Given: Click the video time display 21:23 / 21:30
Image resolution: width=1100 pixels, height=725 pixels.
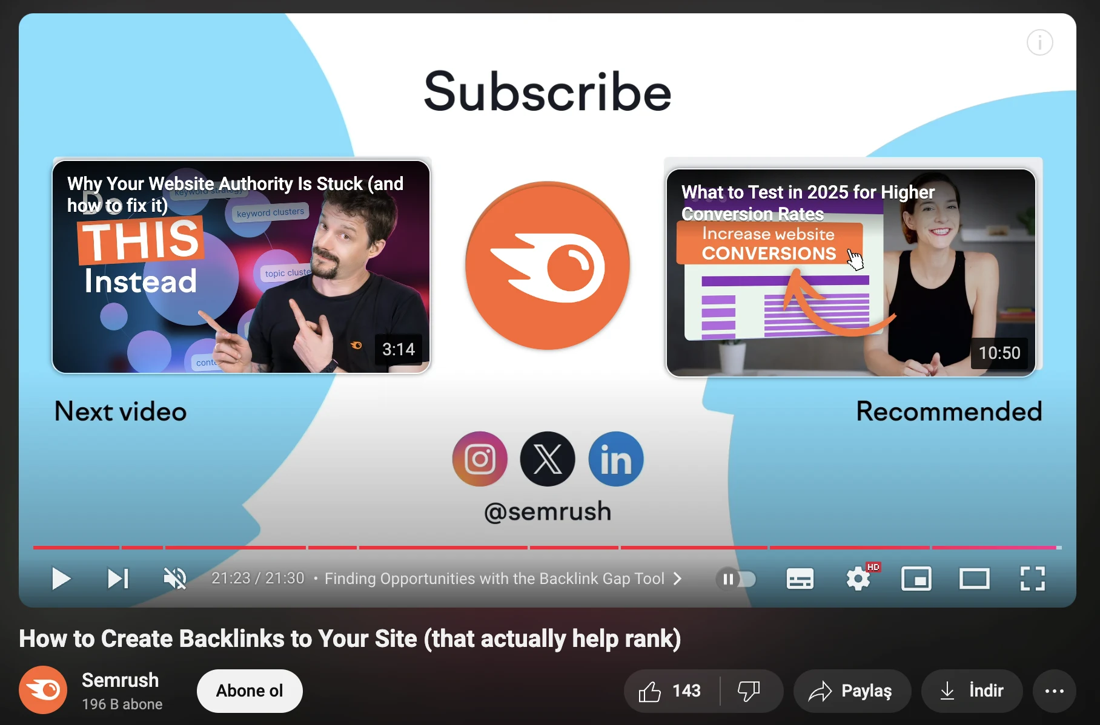Looking at the screenshot, I should (257, 579).
